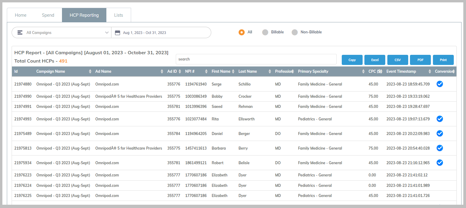466x208 pixels.
Task: Click Id 21976225 cell
Action: pos(23,195)
